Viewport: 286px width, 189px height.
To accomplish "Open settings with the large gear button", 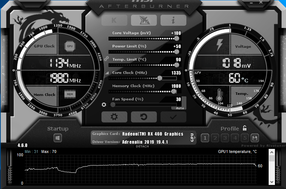I will (114, 117).
